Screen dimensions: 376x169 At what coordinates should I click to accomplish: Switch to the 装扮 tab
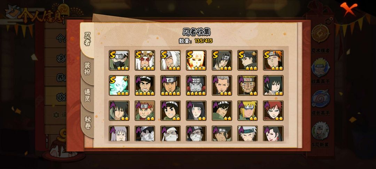coord(87,68)
